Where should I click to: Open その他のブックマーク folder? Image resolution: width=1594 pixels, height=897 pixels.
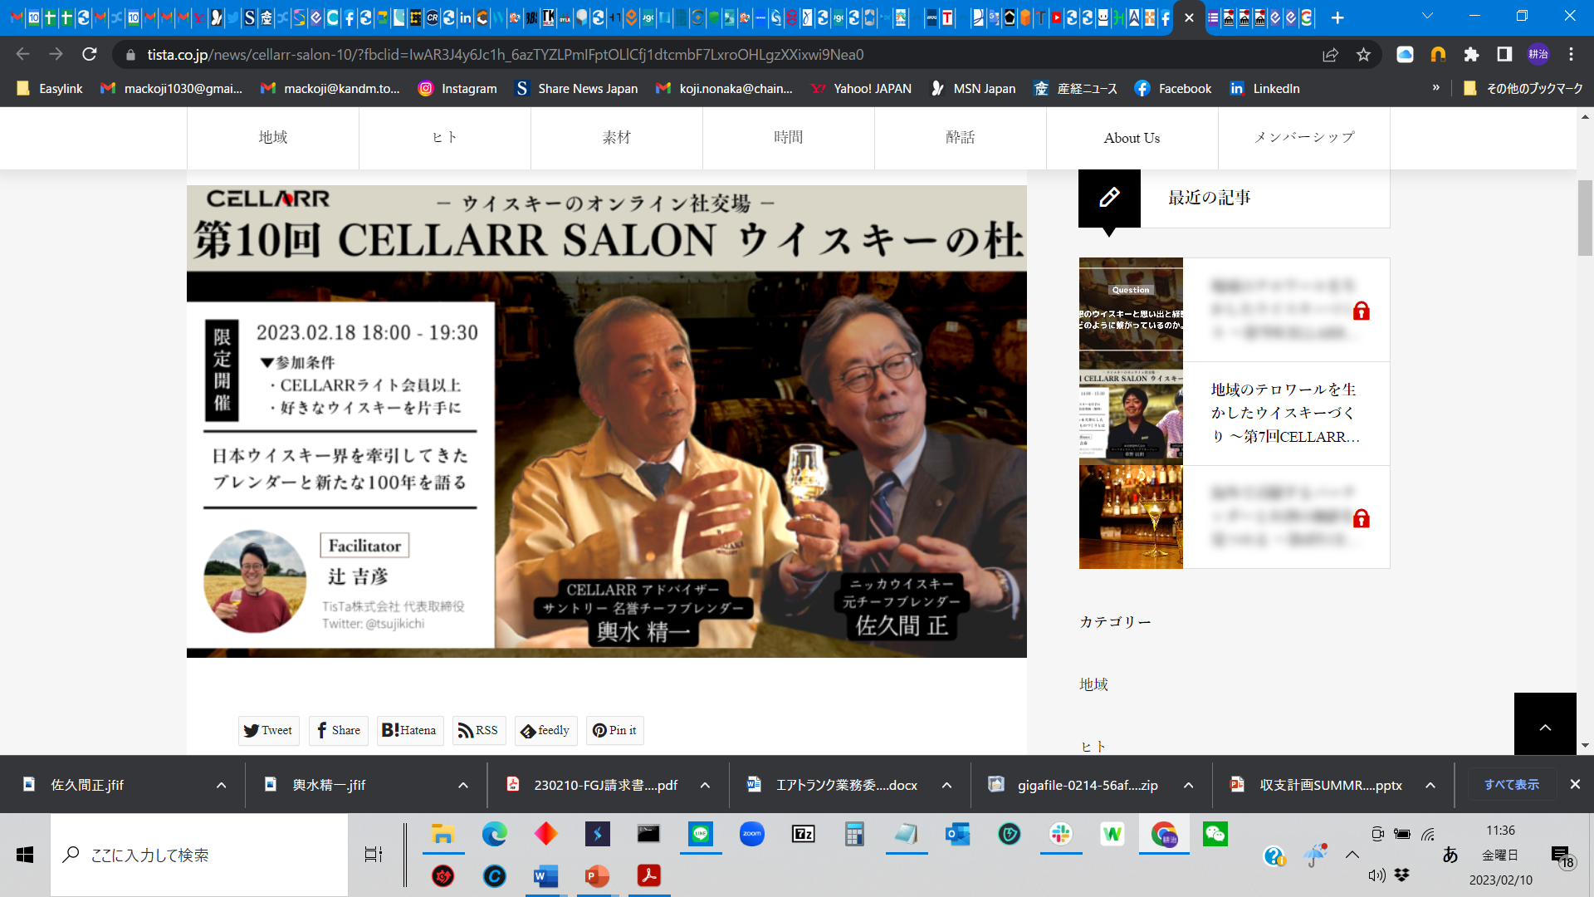pyautogui.click(x=1523, y=88)
